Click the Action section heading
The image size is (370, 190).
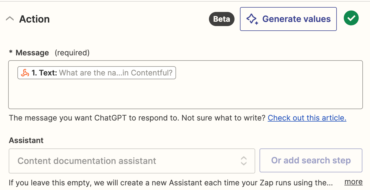[34, 19]
